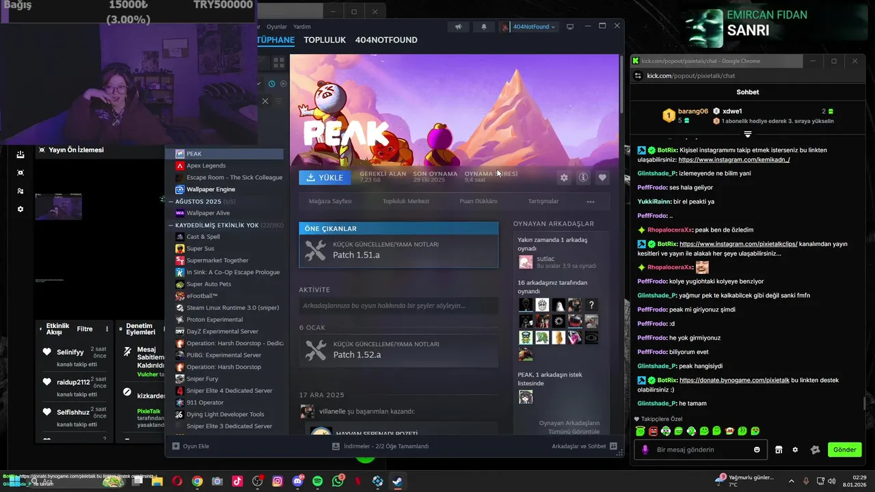
Task: Open WhatsApp from the taskbar
Action: coord(338,481)
